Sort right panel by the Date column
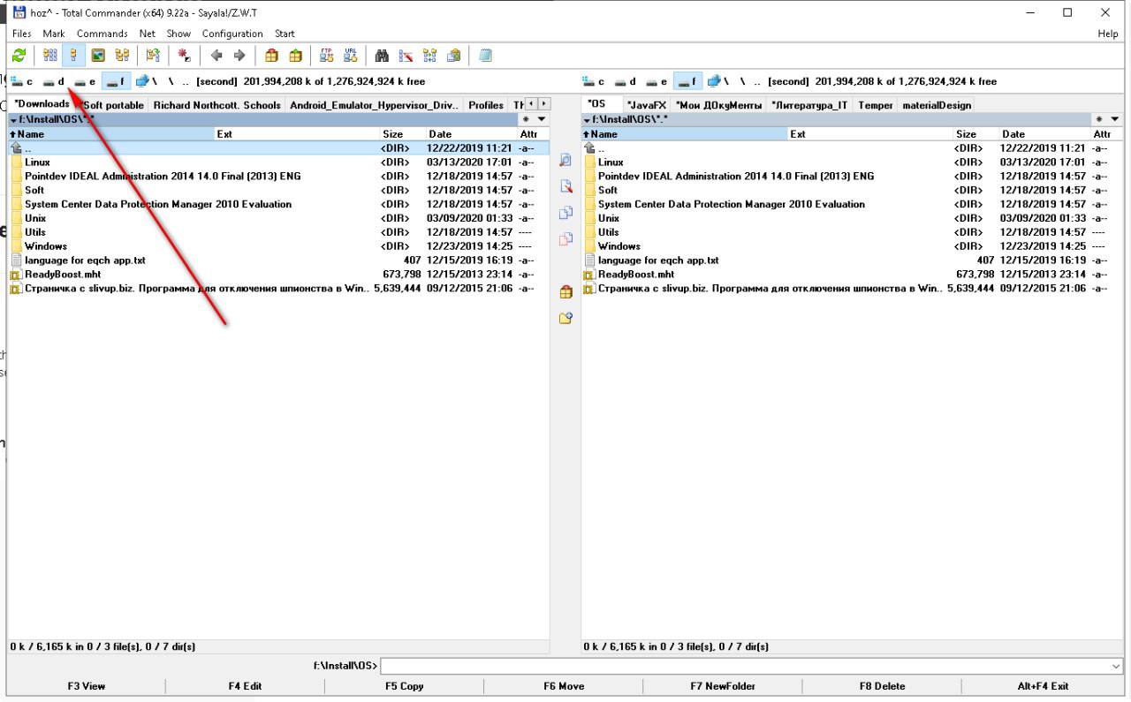Viewport: 1131px width, 702px height. point(1044,134)
